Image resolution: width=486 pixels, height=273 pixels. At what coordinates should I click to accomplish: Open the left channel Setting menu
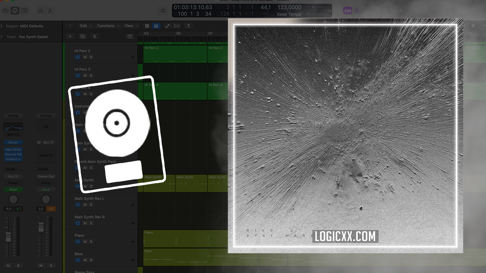tap(13, 116)
